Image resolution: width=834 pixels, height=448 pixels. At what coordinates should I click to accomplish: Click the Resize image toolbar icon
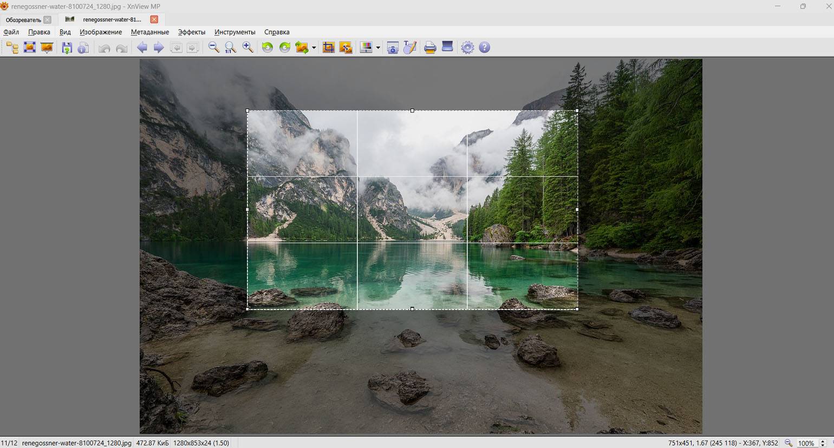(346, 48)
